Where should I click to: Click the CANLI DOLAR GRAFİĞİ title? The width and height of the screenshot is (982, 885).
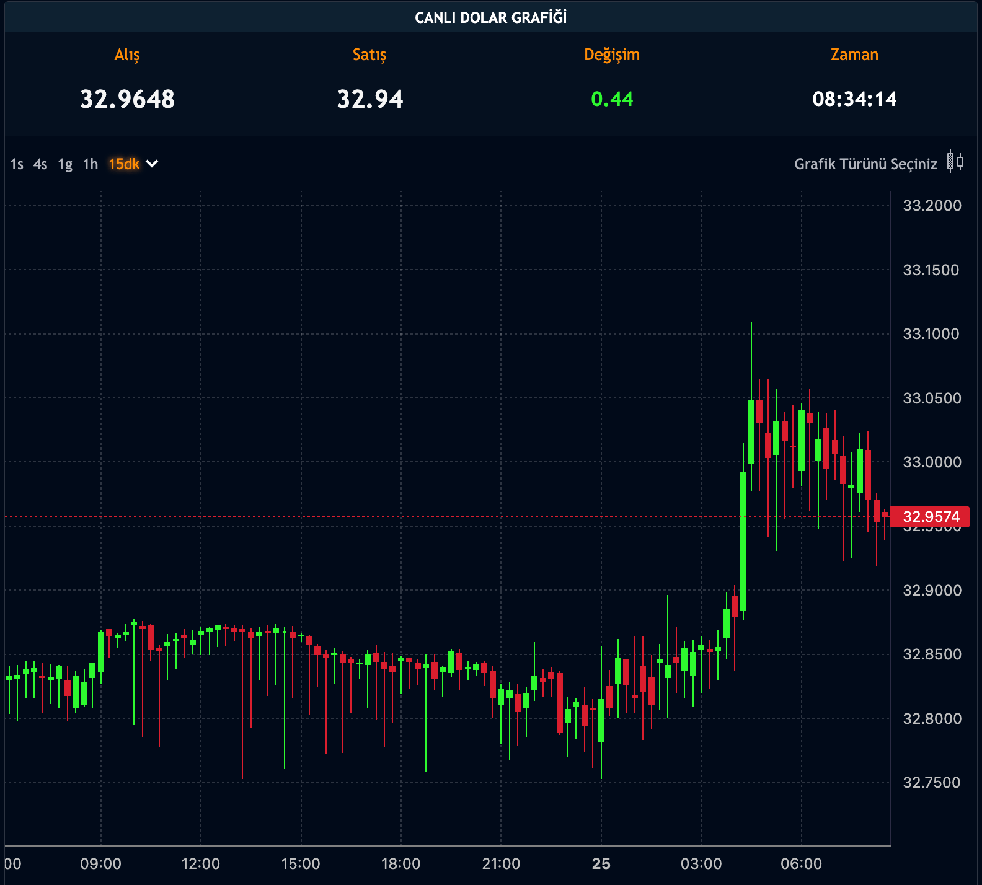[x=491, y=17]
